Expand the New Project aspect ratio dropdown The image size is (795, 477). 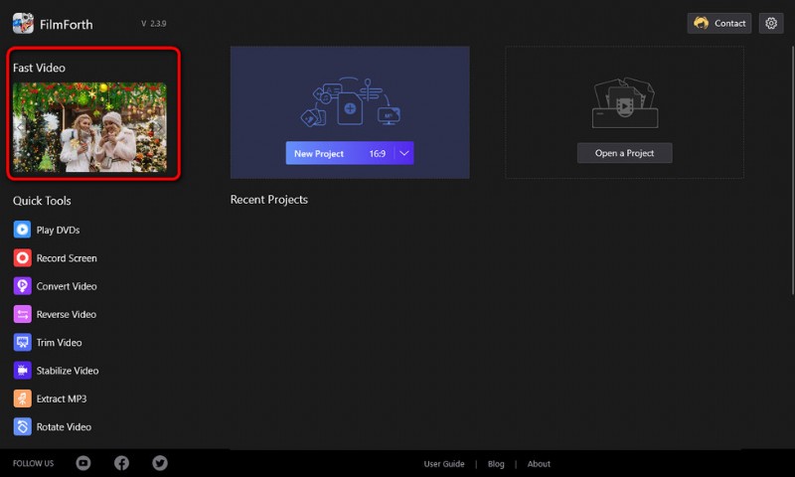click(403, 153)
